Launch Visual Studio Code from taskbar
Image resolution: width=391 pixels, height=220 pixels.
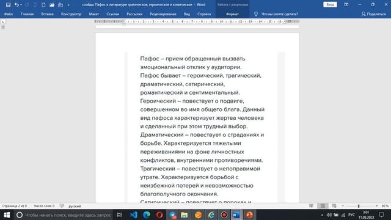tap(134, 215)
